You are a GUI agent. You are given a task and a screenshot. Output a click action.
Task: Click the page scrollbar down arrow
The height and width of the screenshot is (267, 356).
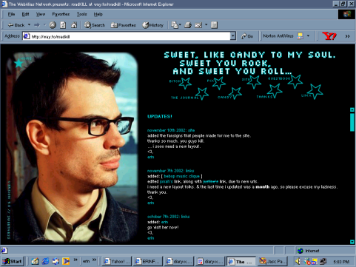[x=352, y=242]
